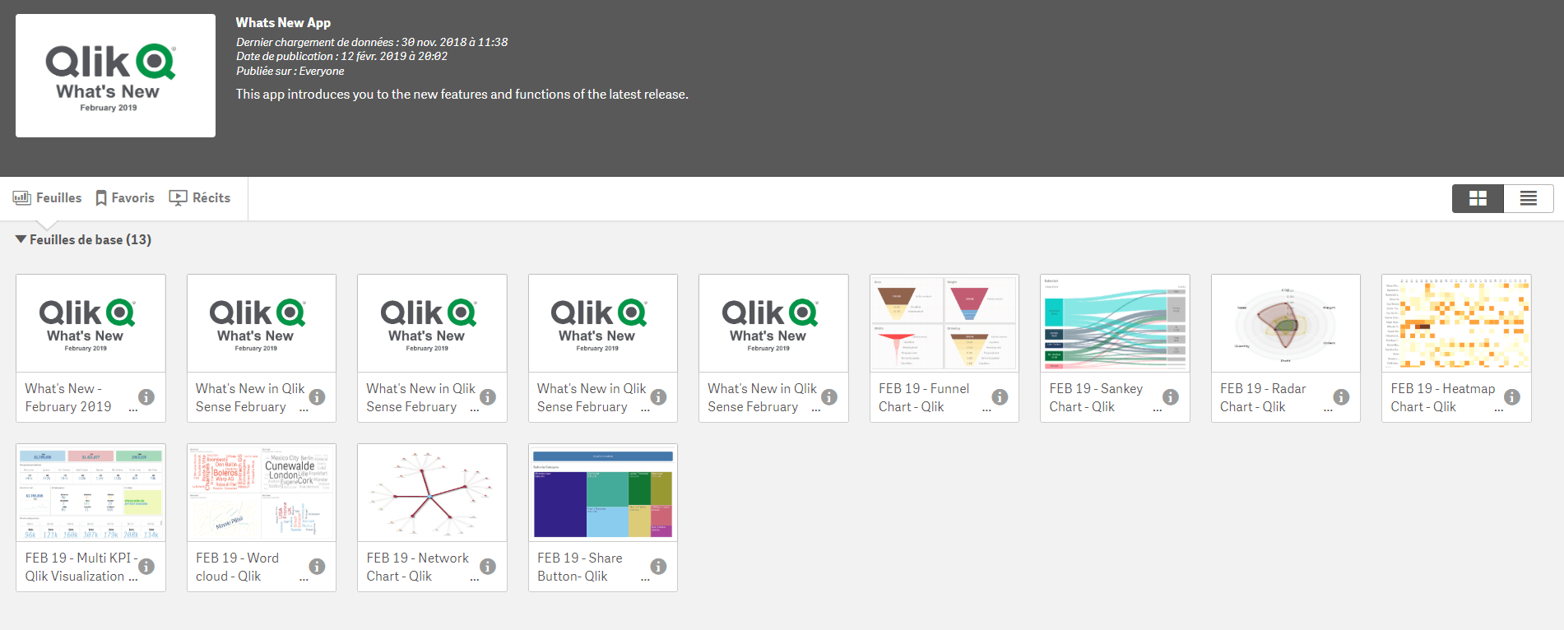1564x630 pixels.
Task: Show info for FEB 19 - Word cloud sheet
Action: click(317, 567)
